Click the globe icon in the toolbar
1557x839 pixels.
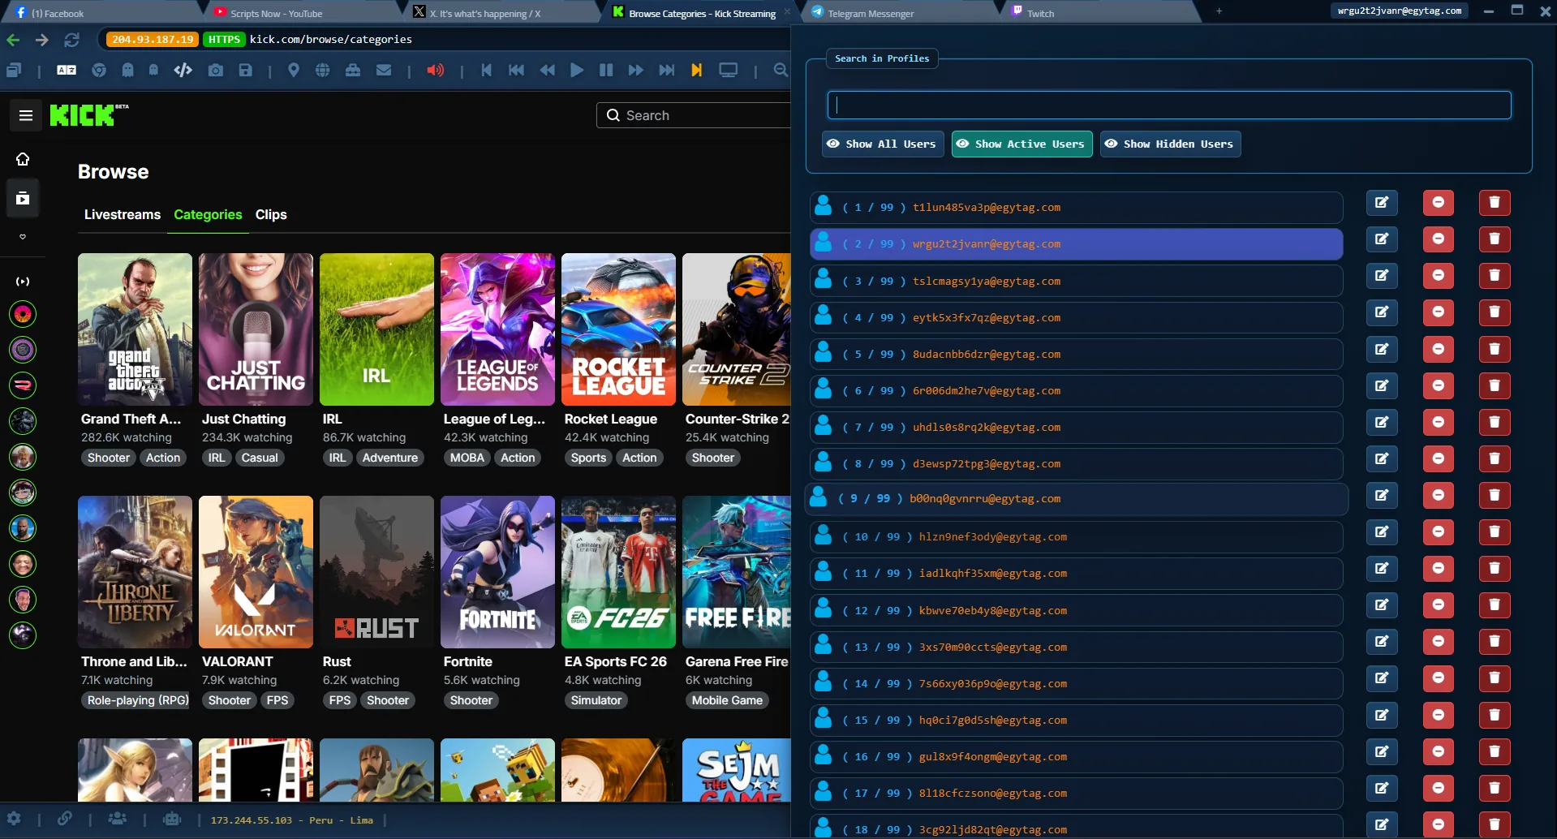[x=322, y=71]
